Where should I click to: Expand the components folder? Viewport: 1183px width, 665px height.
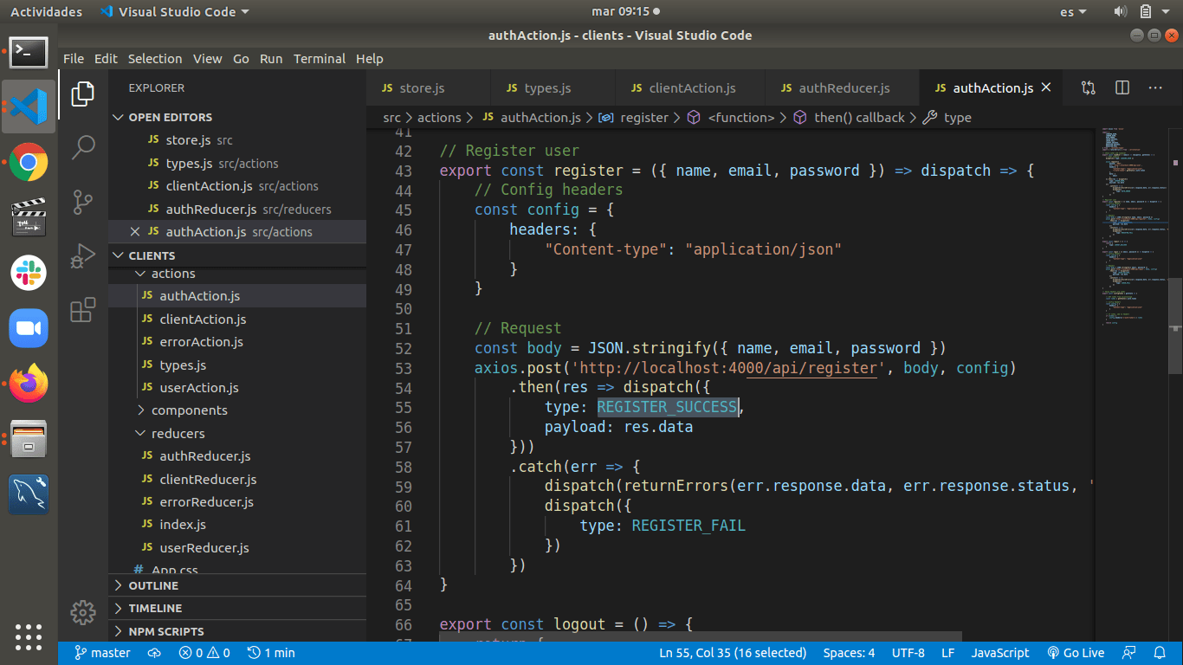(x=189, y=410)
